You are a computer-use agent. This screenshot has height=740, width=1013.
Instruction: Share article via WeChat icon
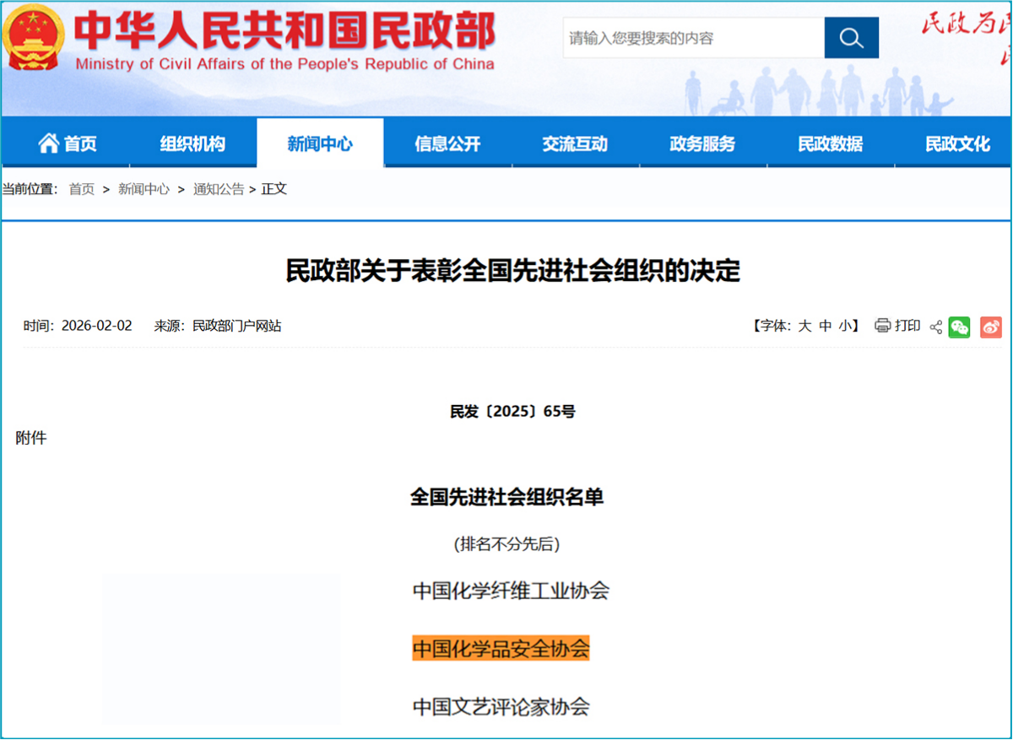pos(959,327)
